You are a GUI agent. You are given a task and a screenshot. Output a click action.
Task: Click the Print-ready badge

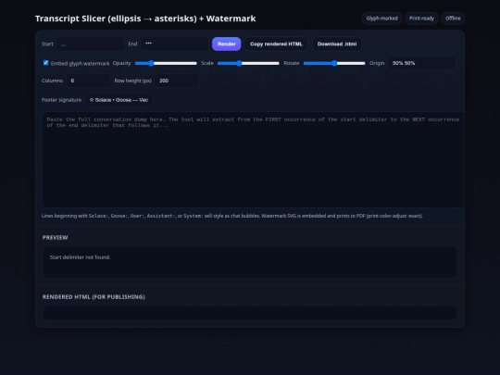point(421,19)
